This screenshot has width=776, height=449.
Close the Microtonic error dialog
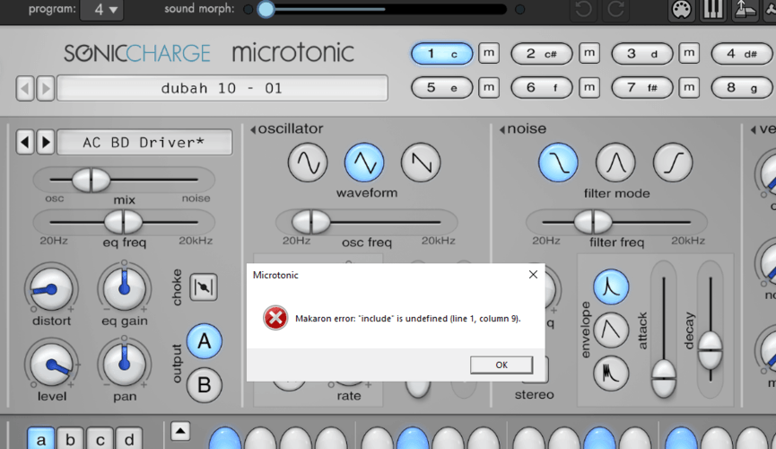pos(533,275)
